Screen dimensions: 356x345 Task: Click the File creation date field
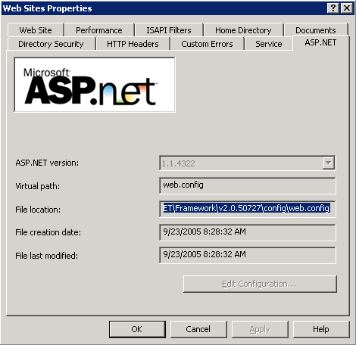point(248,232)
